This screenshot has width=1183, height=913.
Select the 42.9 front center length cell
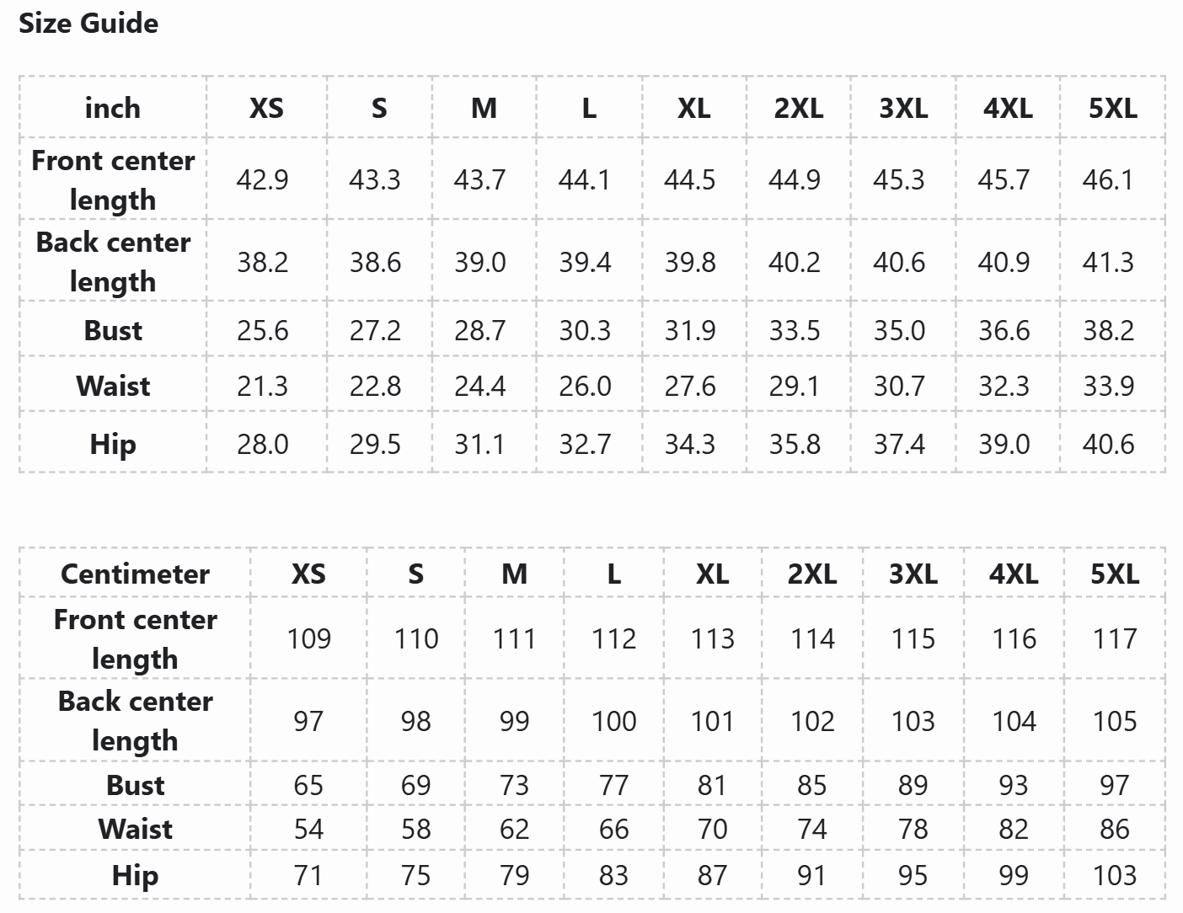263,179
